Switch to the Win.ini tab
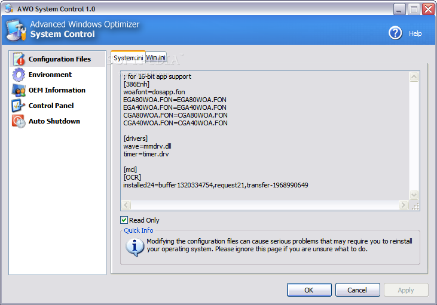 [156, 57]
